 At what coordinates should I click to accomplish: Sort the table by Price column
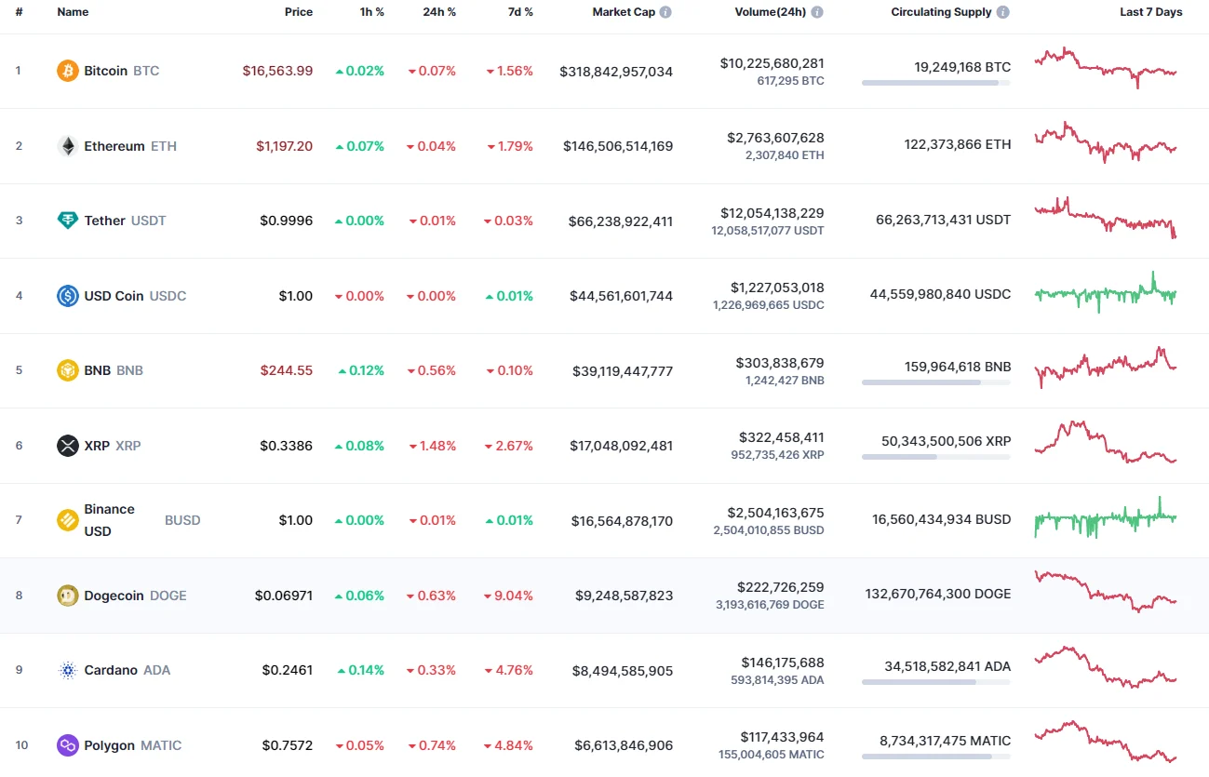(x=299, y=12)
